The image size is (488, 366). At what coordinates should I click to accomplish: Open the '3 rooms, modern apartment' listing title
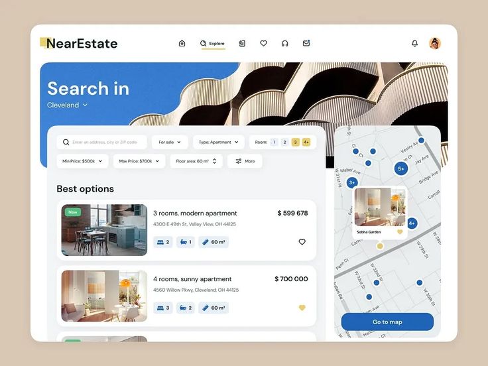click(x=195, y=213)
